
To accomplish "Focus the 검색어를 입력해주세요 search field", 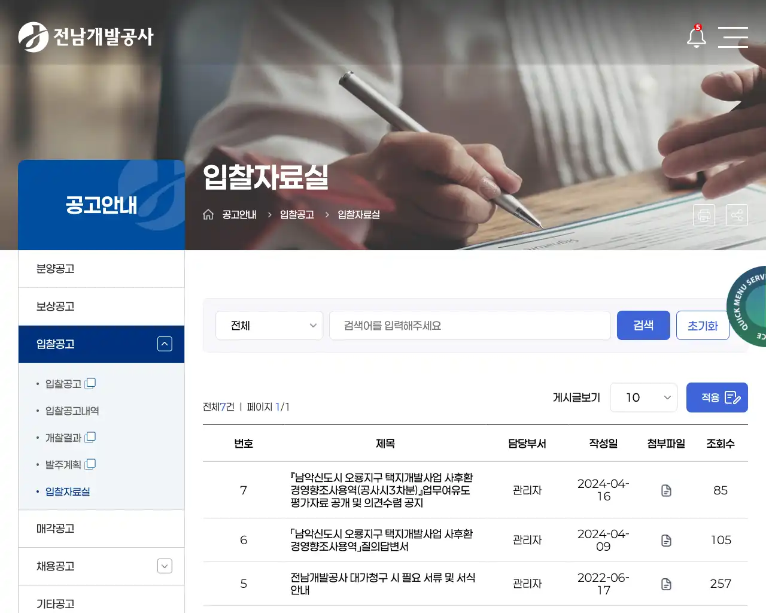I will pos(470,326).
